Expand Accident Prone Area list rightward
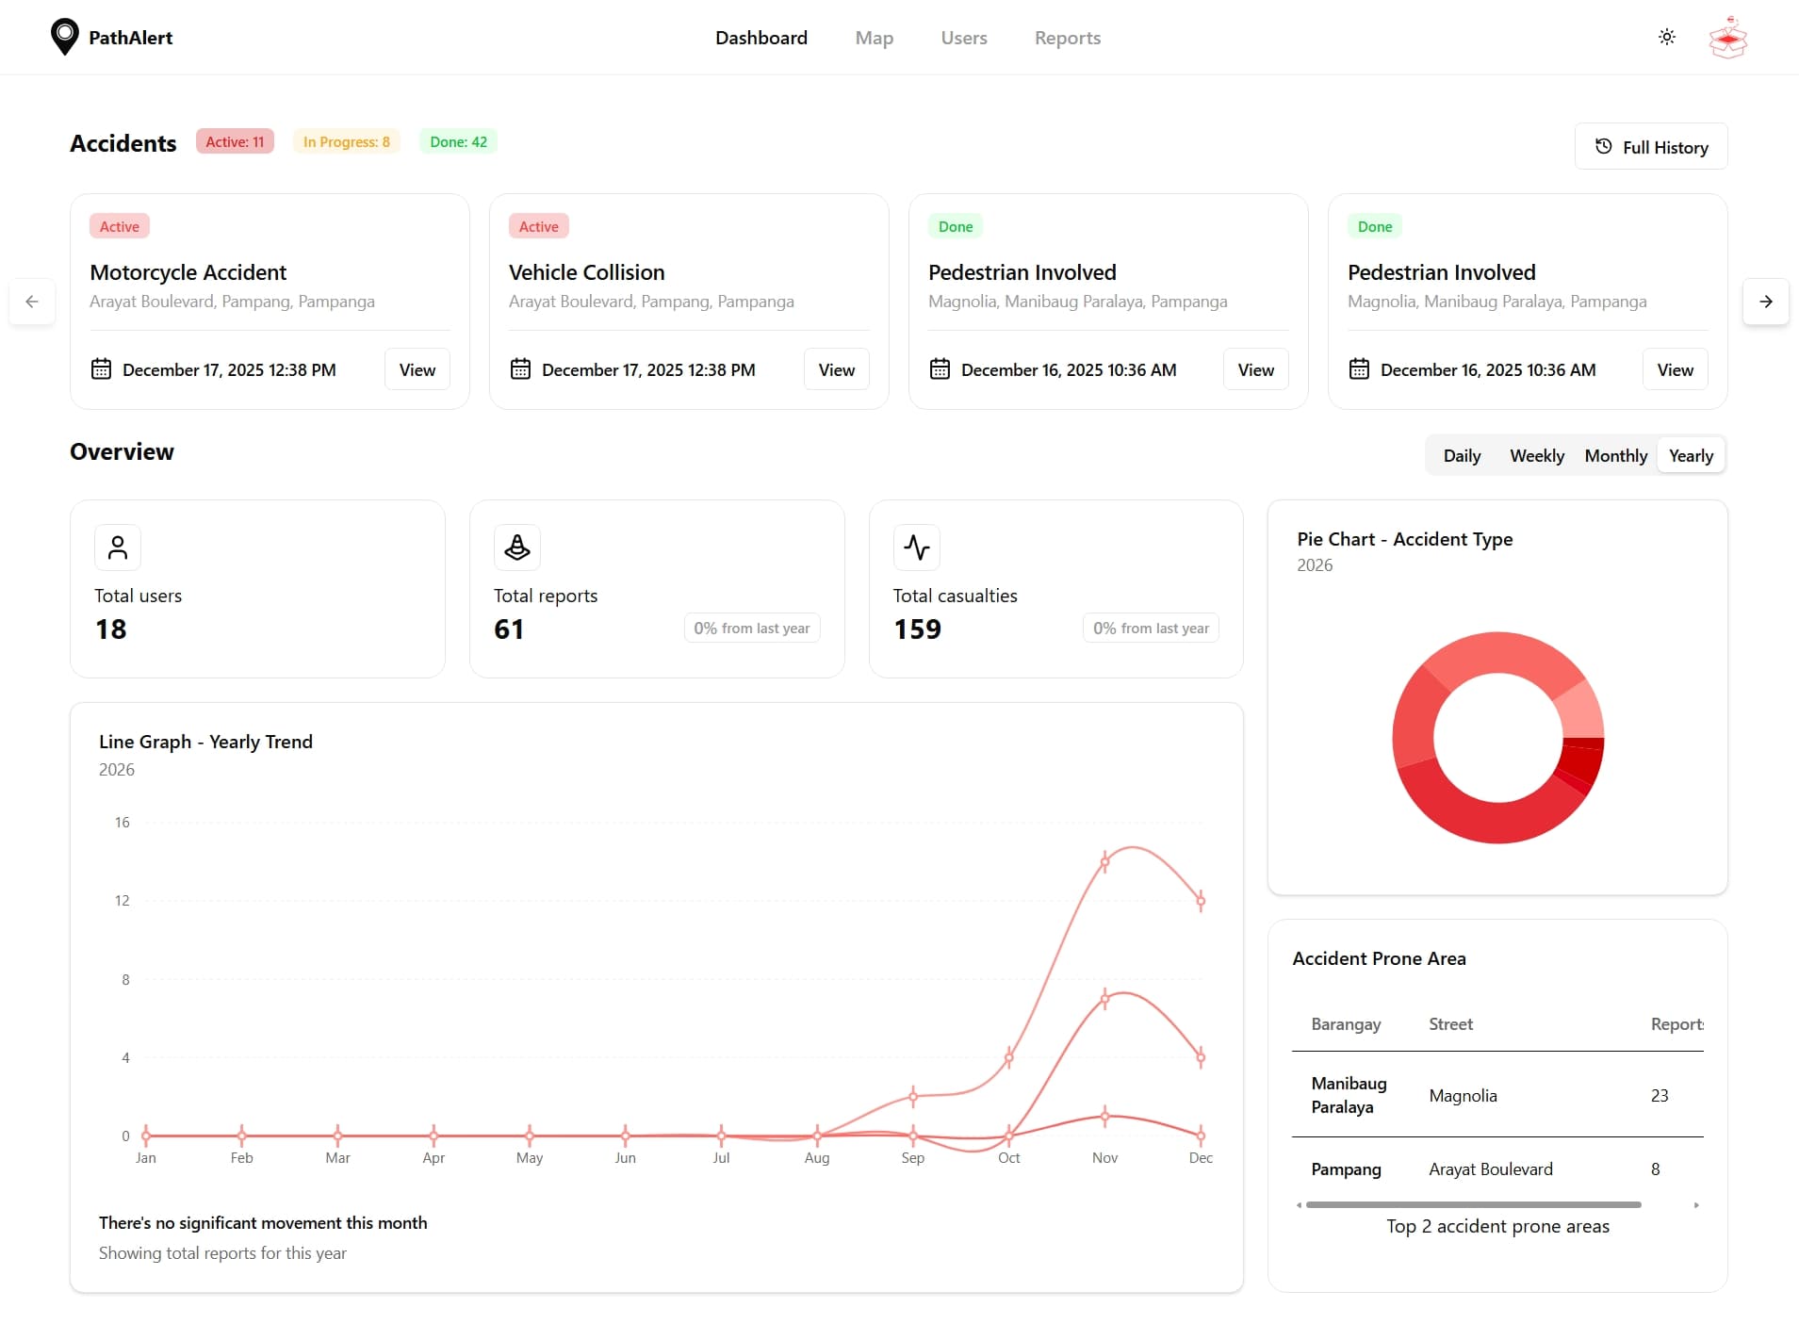This screenshot has height=1340, width=1799. point(1696,1204)
